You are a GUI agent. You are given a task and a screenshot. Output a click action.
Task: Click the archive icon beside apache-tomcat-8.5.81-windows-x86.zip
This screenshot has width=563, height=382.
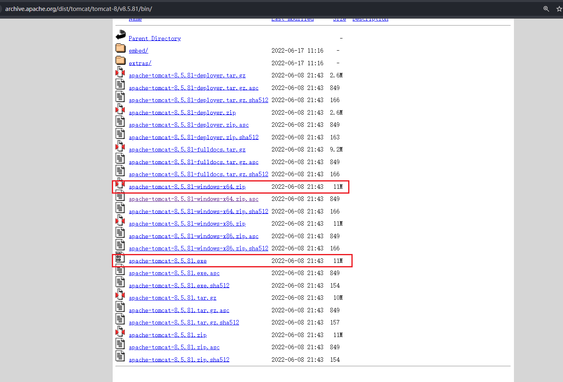120,221
